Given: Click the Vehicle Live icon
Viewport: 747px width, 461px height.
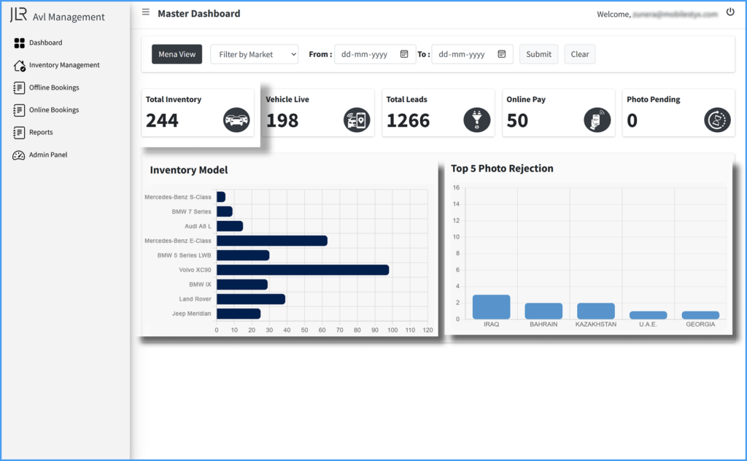Looking at the screenshot, I should click(357, 120).
